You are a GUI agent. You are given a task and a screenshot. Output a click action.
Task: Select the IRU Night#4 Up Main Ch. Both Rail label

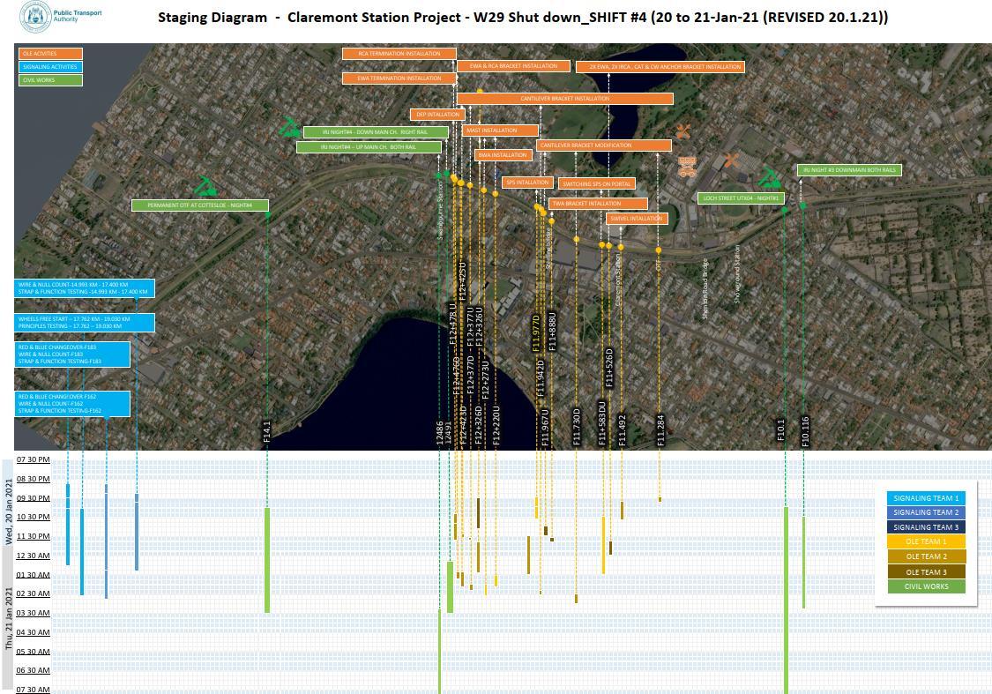[x=369, y=147]
